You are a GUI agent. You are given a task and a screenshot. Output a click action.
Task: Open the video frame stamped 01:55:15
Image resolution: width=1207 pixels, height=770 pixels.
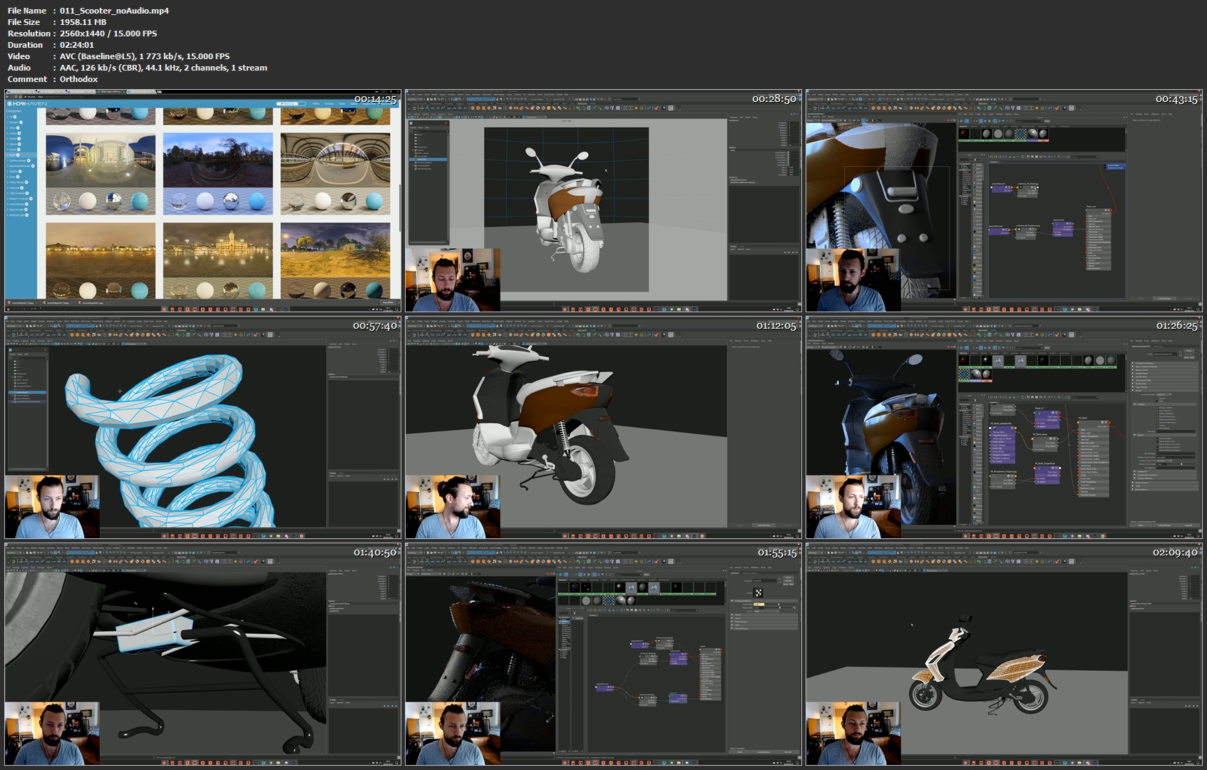tap(603, 654)
